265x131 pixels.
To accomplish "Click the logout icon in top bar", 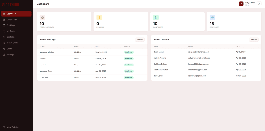I will pos(259,4).
